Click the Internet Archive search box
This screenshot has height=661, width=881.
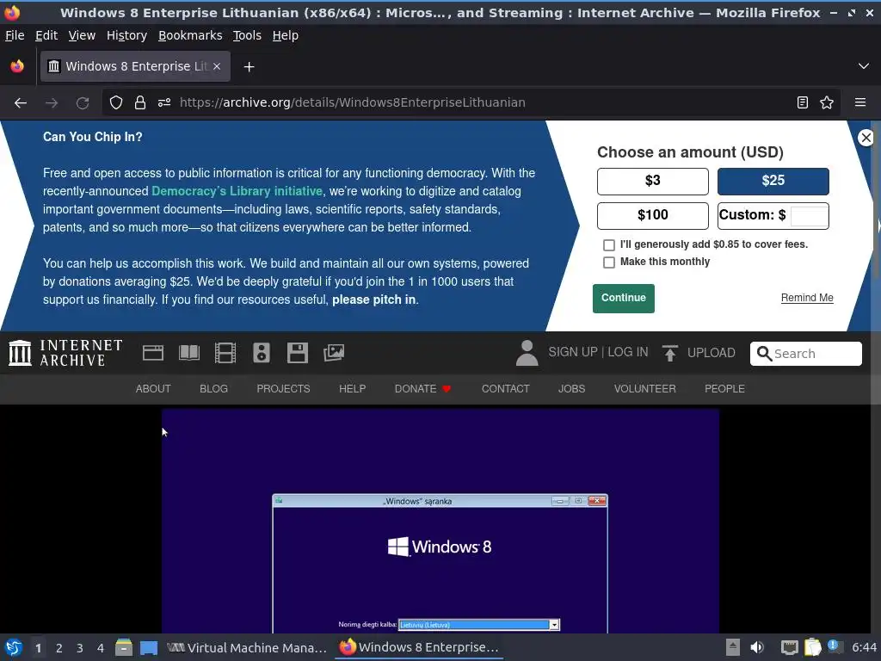pos(805,354)
